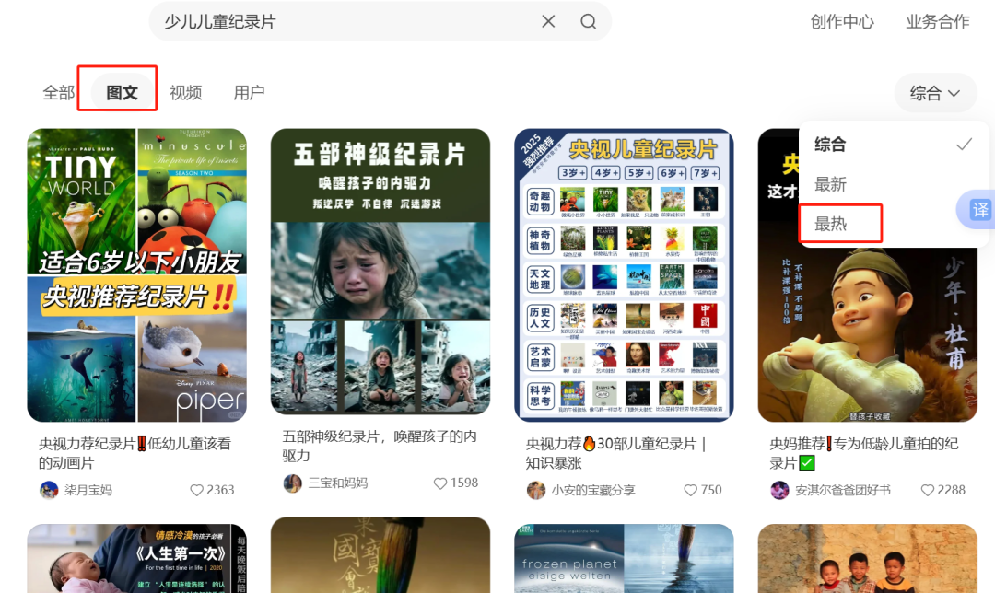The width and height of the screenshot is (995, 593).
Task: Pick 最热 sorting option
Action: [x=831, y=224]
